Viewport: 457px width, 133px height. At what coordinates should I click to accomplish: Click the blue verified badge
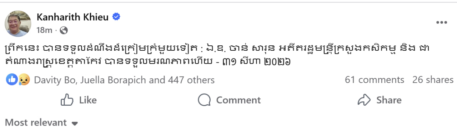tap(116, 17)
